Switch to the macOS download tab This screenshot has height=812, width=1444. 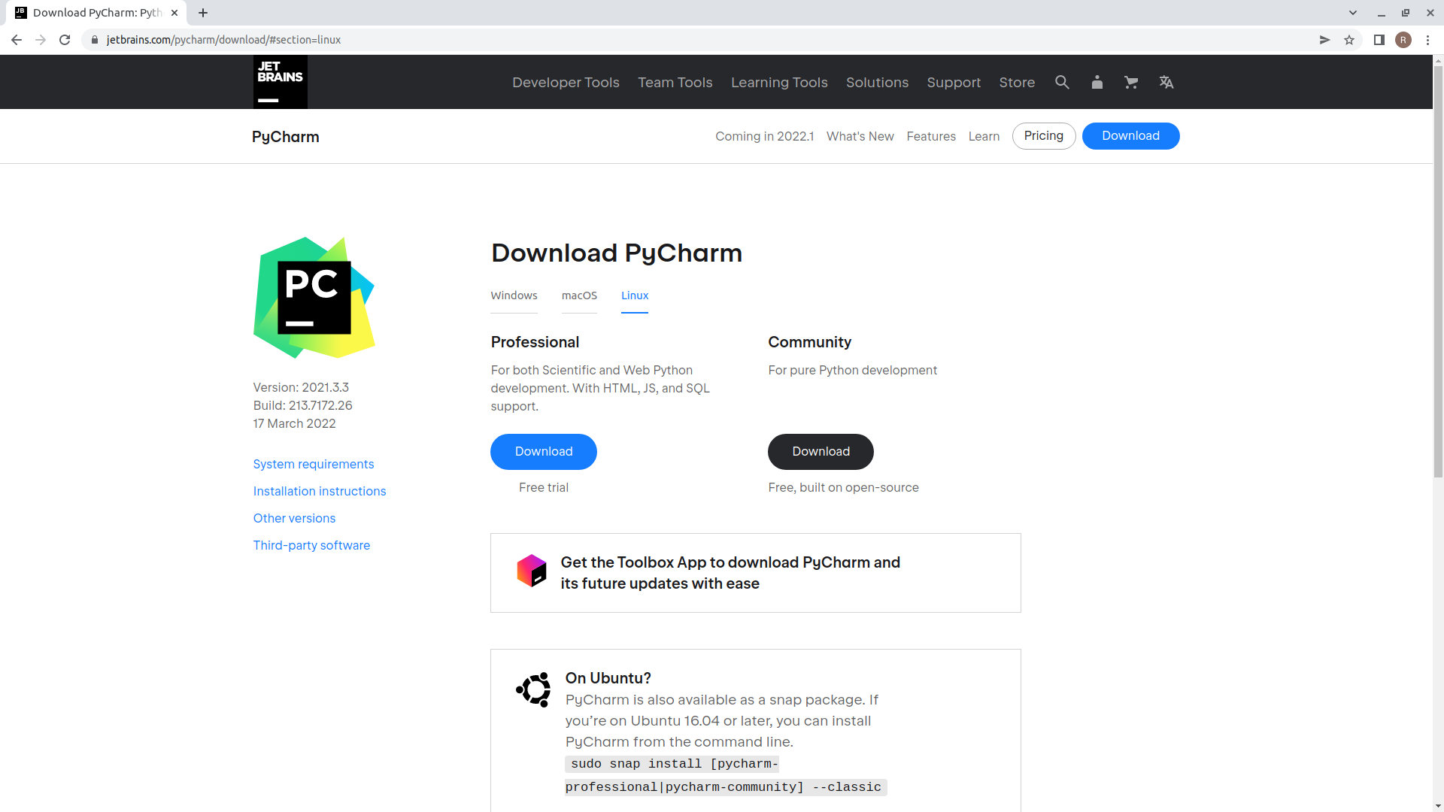click(579, 295)
